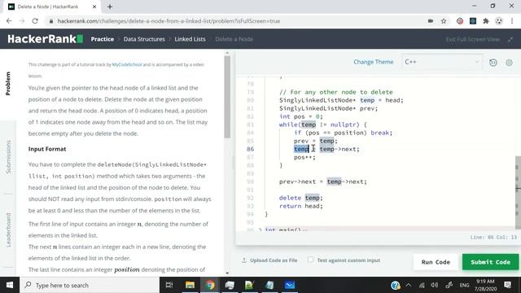The width and height of the screenshot is (521, 293).
Task: Click the 'pos++;' code line
Action: [x=304, y=157]
